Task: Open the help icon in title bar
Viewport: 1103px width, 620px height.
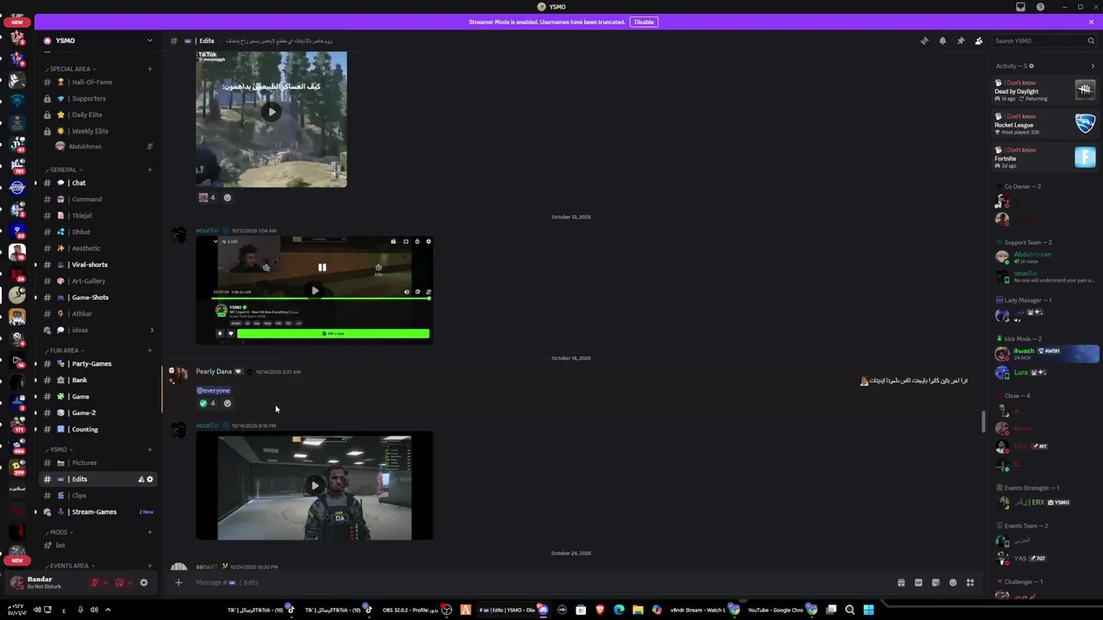Action: pos(1040,7)
